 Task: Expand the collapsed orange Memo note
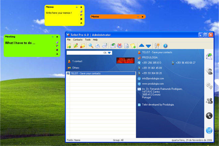(x=138, y=17)
